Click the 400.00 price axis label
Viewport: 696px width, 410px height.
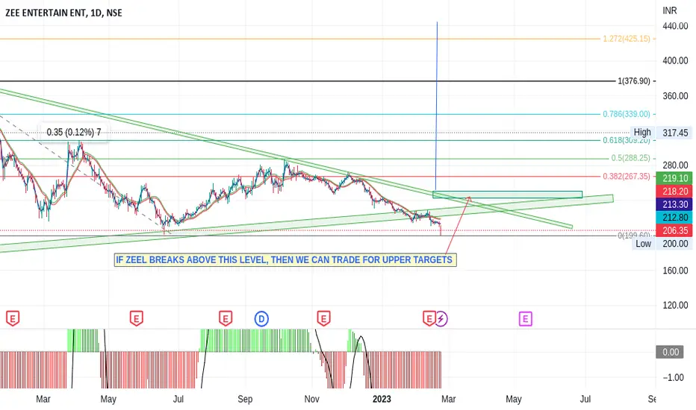[675, 60]
